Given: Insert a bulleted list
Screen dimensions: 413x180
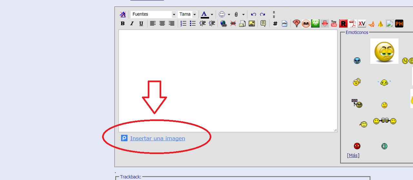Looking at the screenshot, I should point(193,24).
